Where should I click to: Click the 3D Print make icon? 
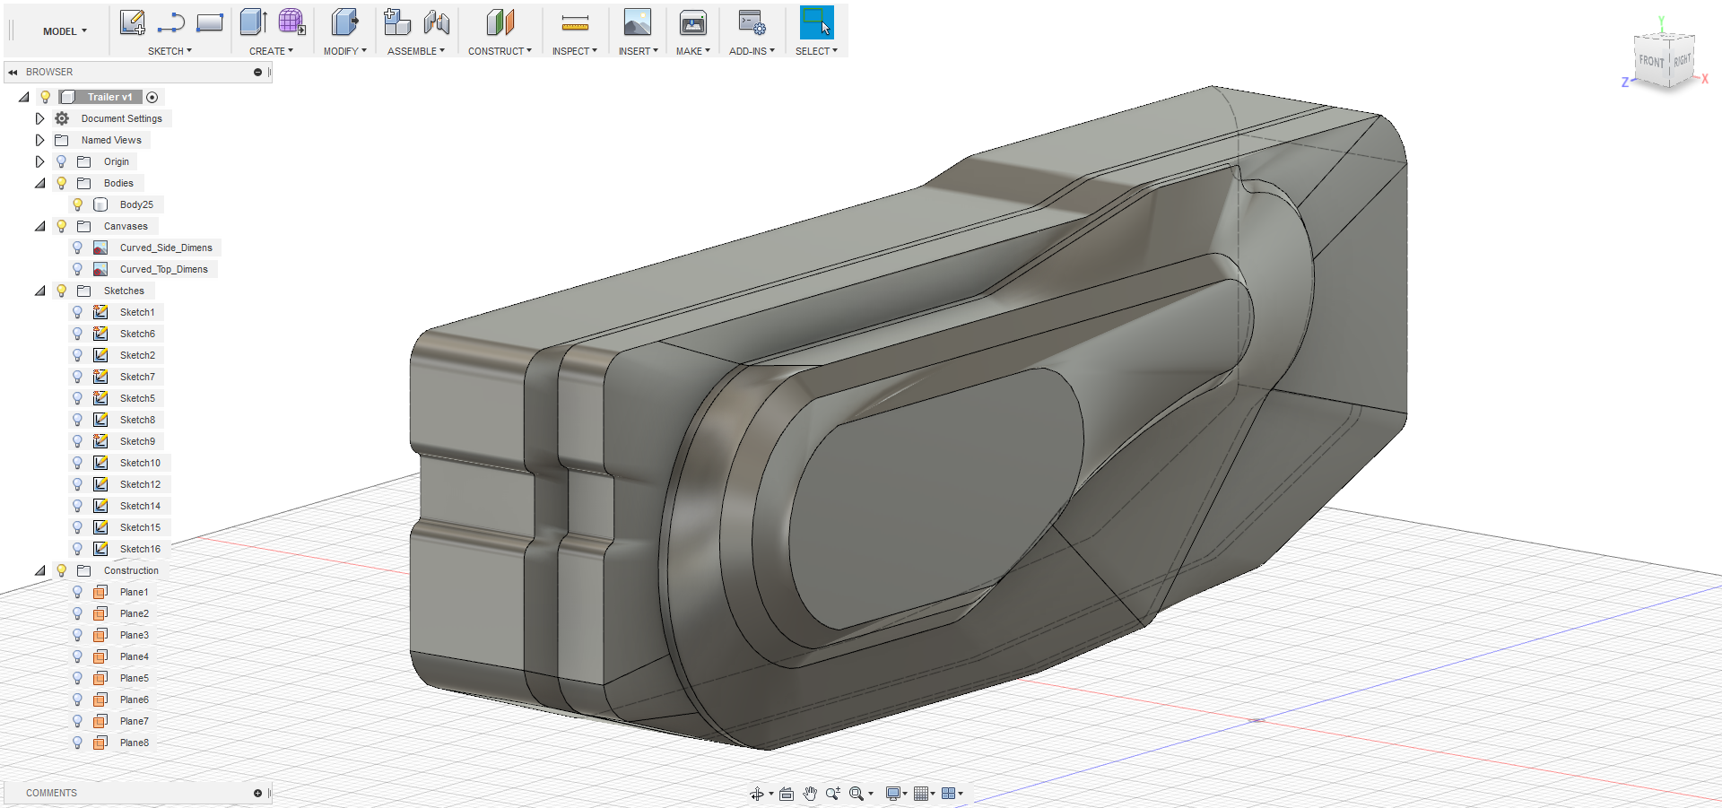tap(693, 22)
